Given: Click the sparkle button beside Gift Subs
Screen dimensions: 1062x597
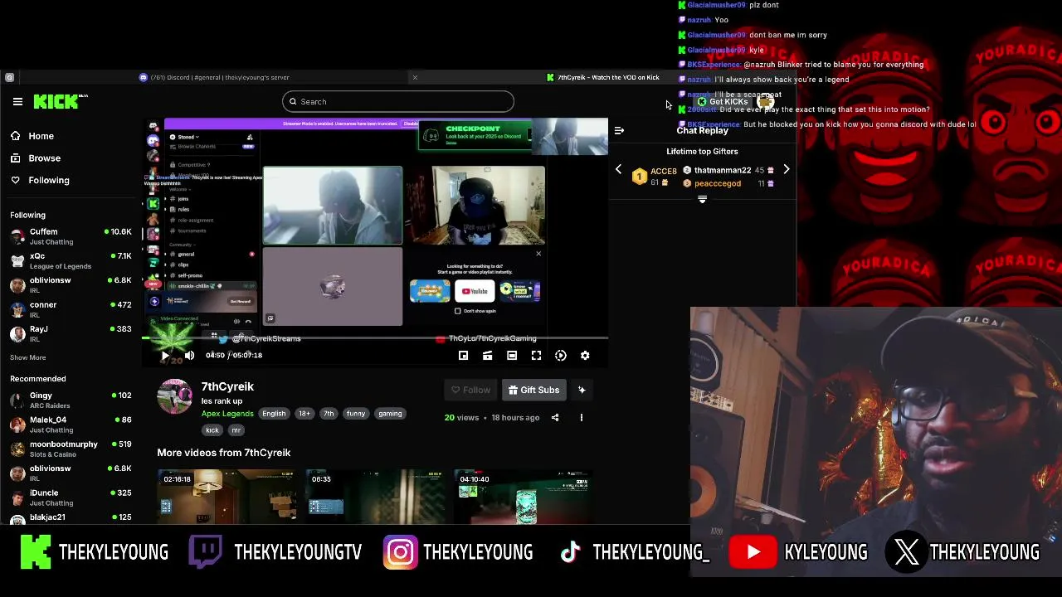Looking at the screenshot, I should click(582, 390).
